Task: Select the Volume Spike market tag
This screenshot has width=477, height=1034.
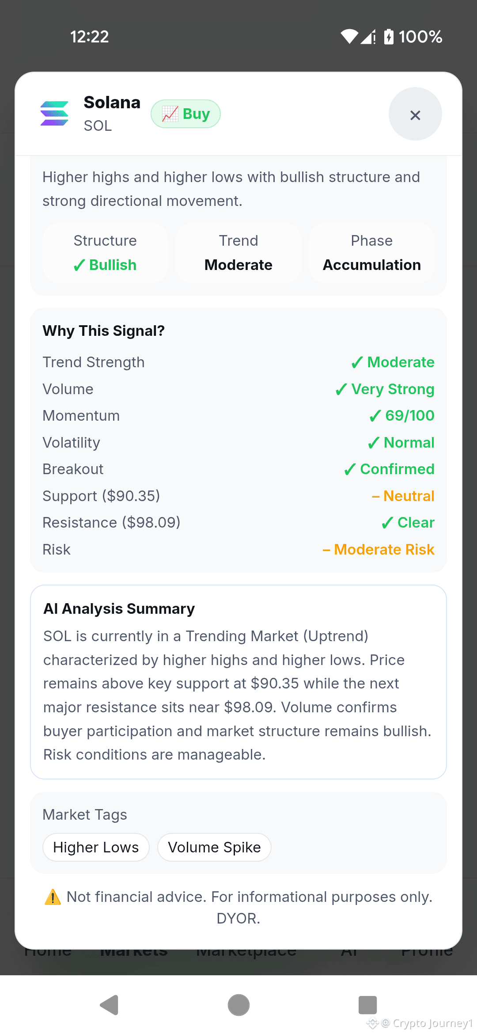Action: 214,848
